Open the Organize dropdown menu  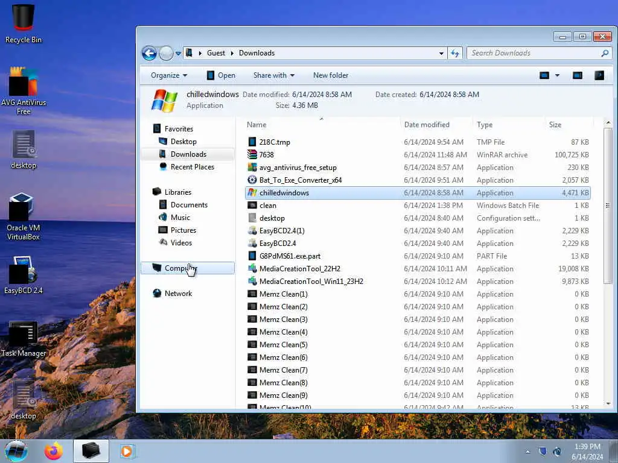pos(169,75)
